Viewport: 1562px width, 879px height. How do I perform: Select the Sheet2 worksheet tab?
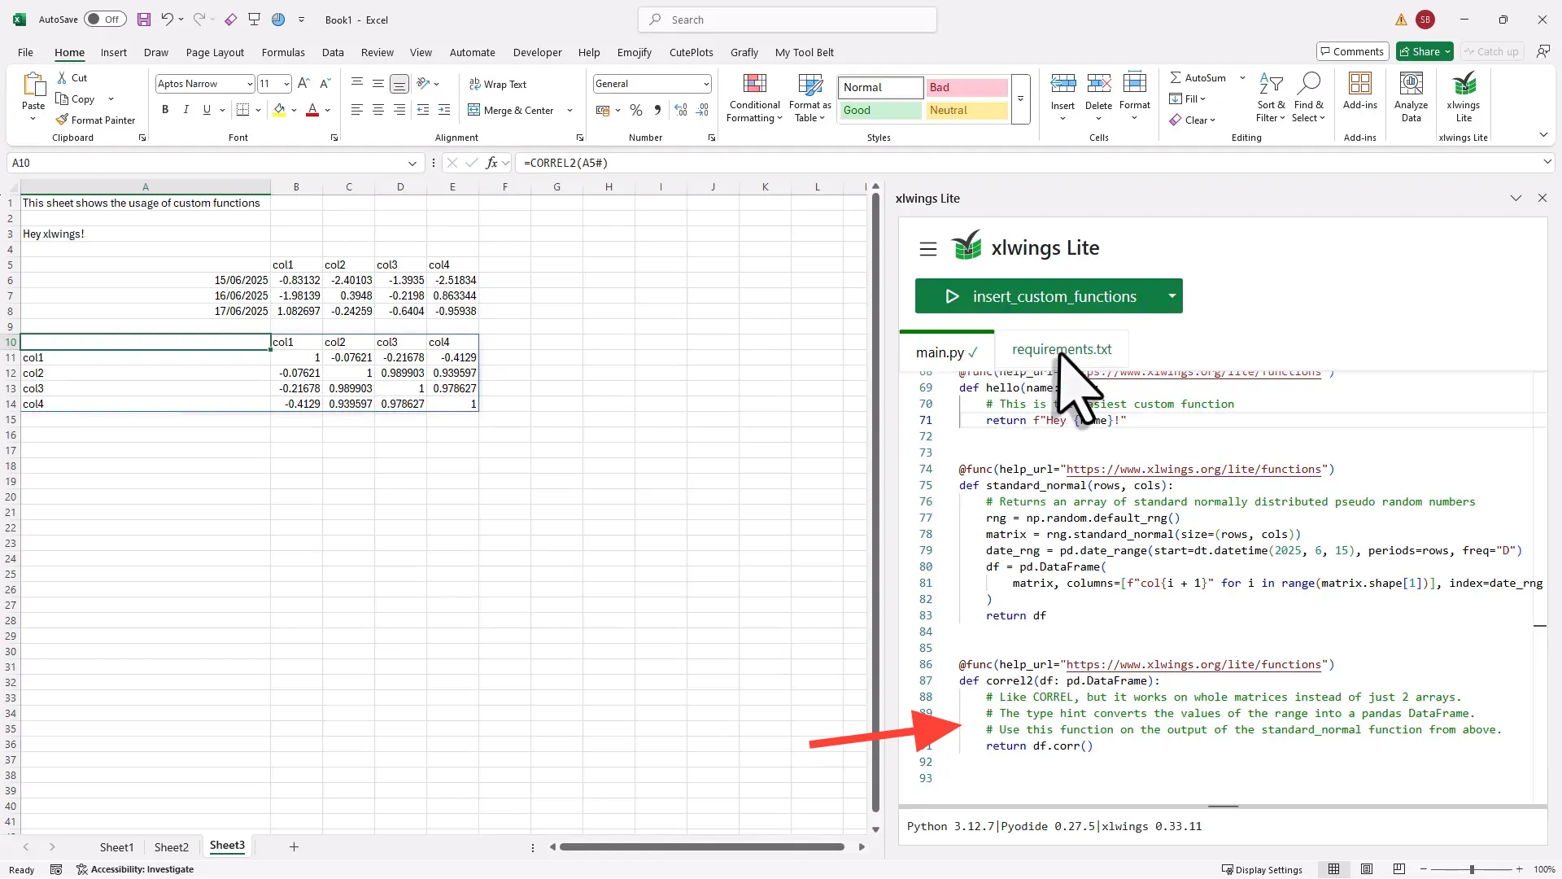click(x=171, y=846)
